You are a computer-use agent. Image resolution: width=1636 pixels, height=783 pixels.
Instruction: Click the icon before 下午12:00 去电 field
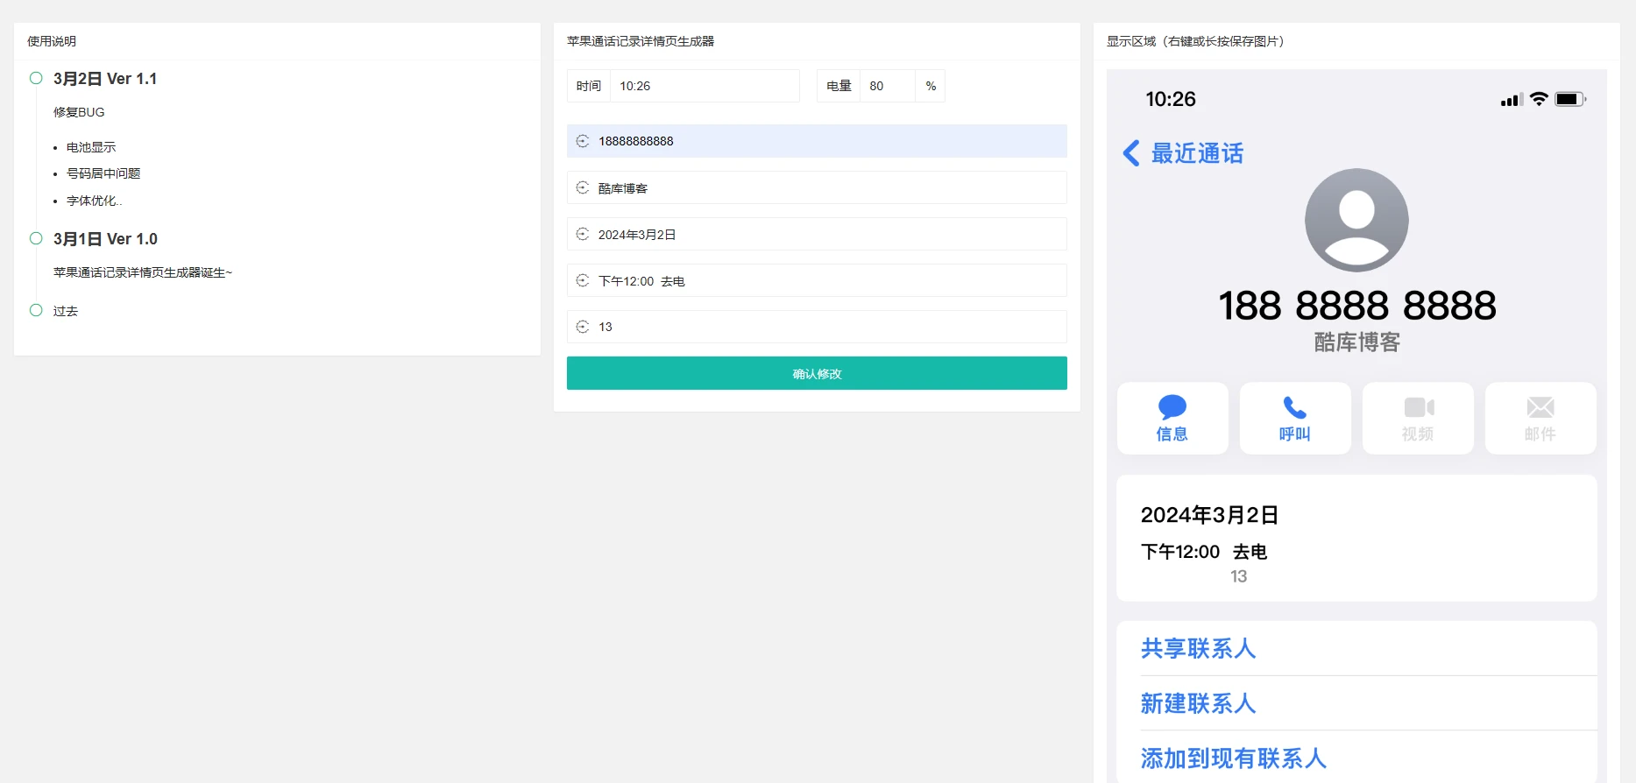tap(583, 280)
